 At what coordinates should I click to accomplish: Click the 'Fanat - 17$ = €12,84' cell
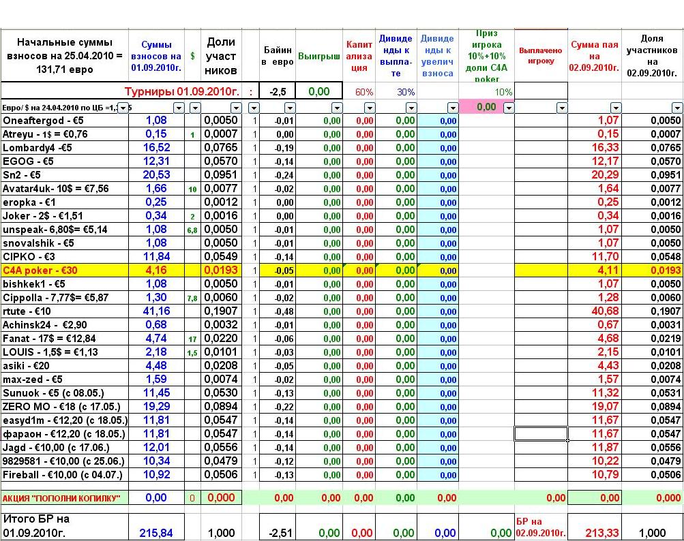(65, 339)
